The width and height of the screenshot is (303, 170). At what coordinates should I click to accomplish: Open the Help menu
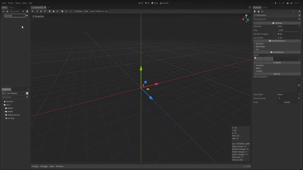tap(30, 3)
